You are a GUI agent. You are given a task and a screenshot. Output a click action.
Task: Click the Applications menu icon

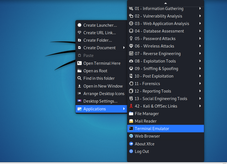point(79,109)
